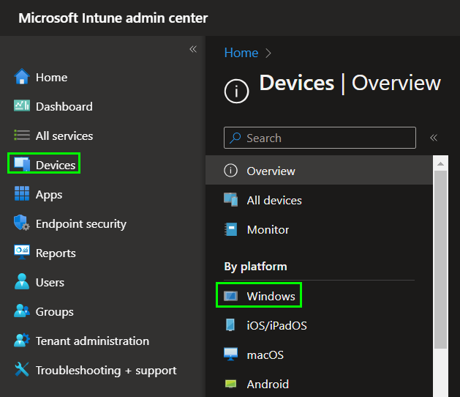Click the Home house icon in sidebar
The height and width of the screenshot is (397, 460).
[x=22, y=77]
